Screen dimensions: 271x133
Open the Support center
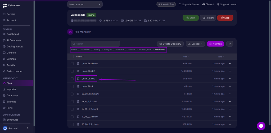(227, 4)
